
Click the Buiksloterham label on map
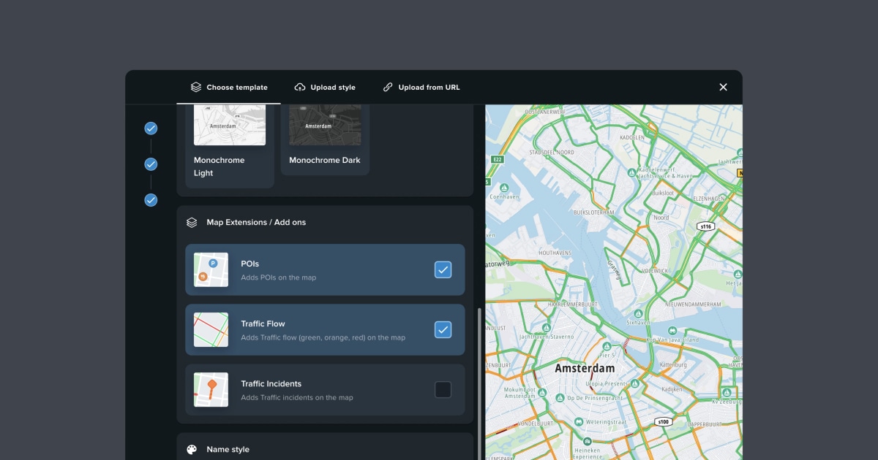[x=594, y=212]
